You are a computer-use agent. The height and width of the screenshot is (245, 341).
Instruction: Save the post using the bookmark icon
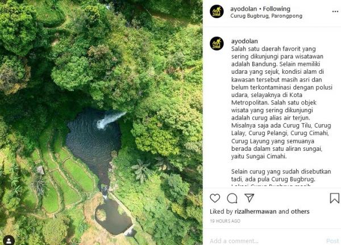(x=335, y=198)
